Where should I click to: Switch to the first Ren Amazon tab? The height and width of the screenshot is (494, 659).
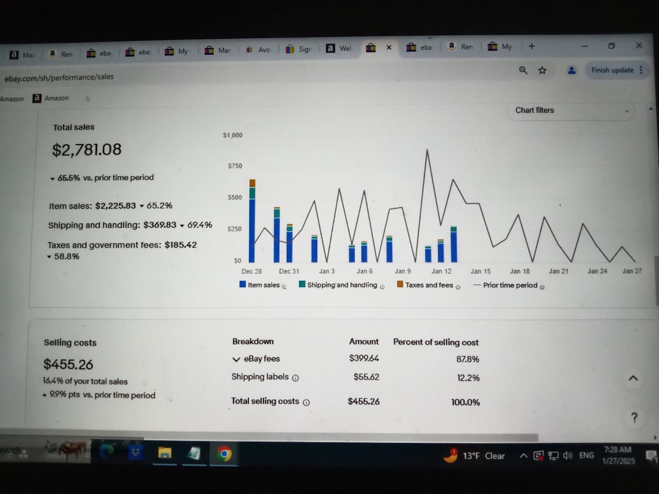click(61, 54)
